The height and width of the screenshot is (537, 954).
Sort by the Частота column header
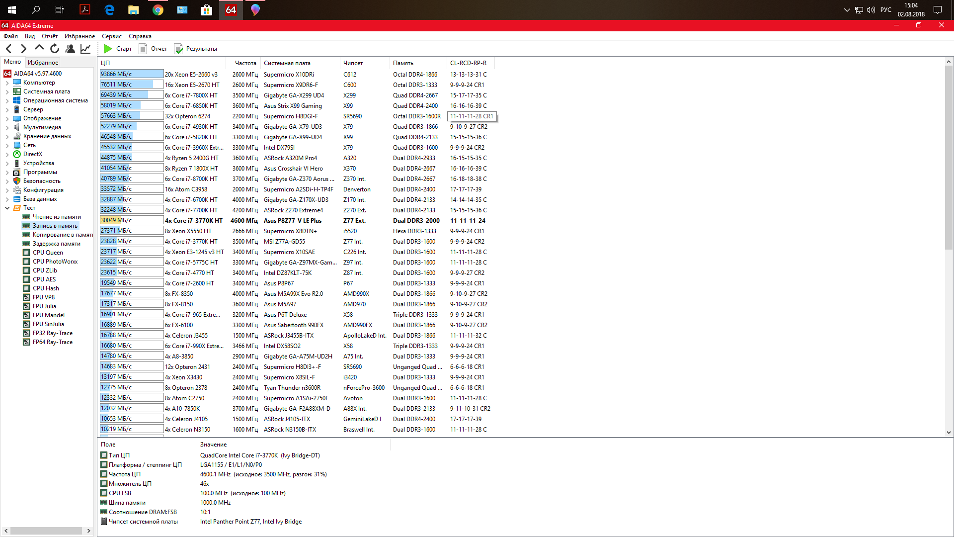pyautogui.click(x=245, y=63)
